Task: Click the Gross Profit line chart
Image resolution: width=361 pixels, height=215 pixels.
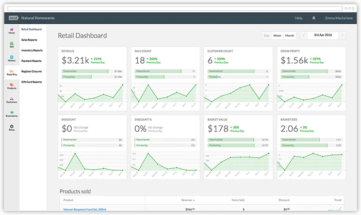Action: pos(311,93)
